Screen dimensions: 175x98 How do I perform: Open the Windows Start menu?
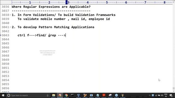click(x=3, y=95)
